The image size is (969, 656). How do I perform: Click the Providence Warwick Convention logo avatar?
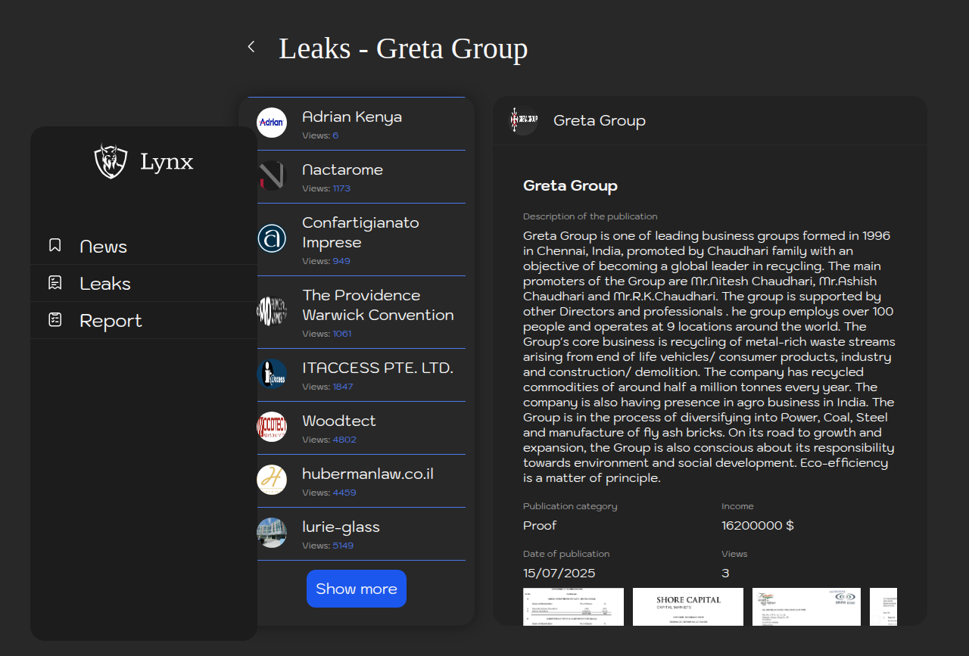(272, 310)
